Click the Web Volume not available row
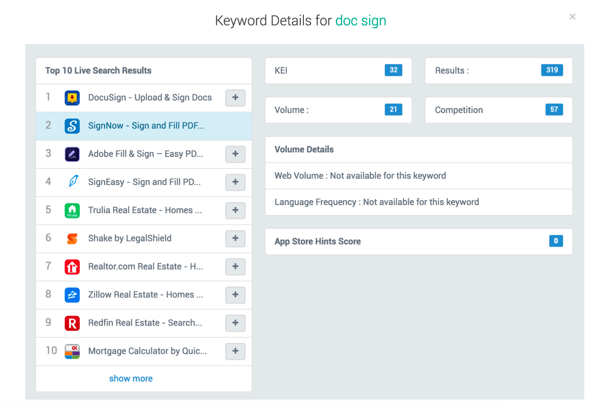This screenshot has height=405, width=609. click(x=419, y=176)
